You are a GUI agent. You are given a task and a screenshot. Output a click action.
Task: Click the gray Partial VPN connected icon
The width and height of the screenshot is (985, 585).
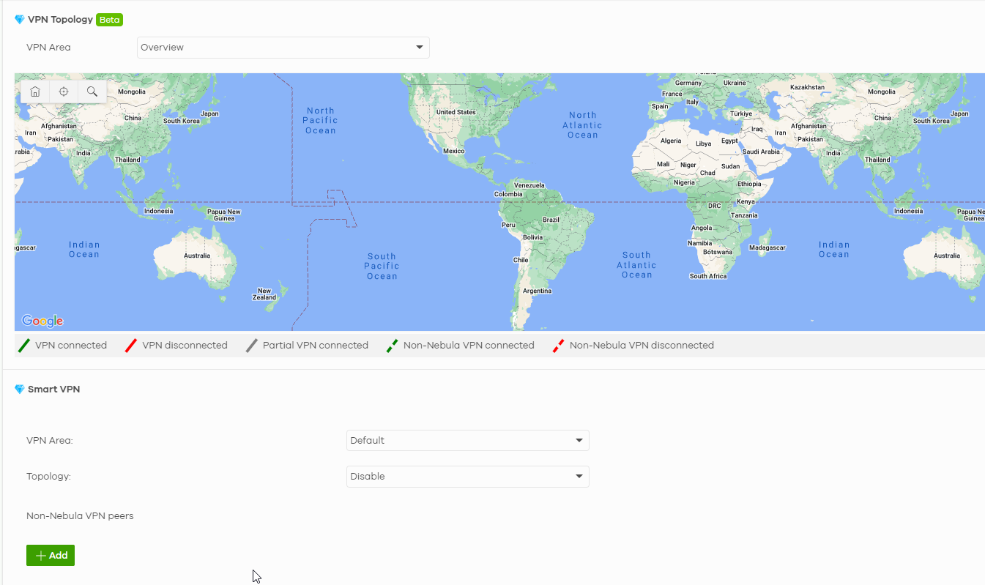coord(252,346)
